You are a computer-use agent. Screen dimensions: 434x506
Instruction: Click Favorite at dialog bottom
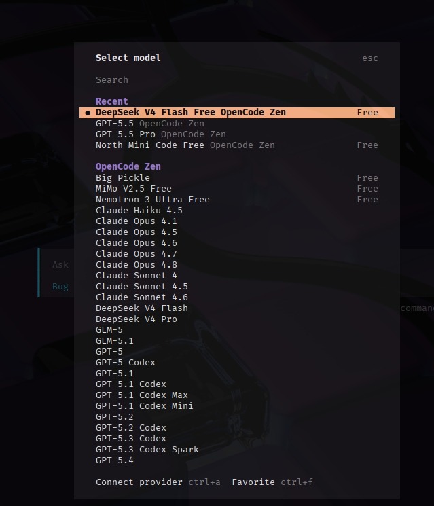point(253,482)
